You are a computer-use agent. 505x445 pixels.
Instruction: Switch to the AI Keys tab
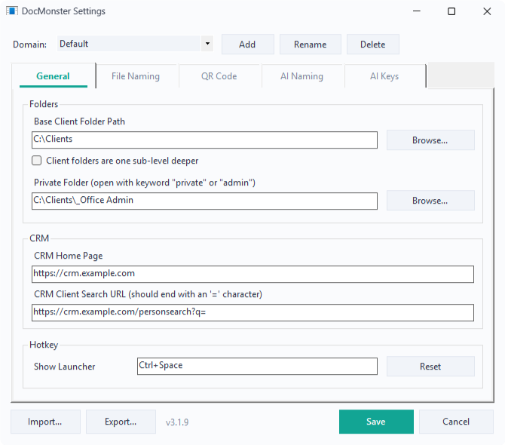[x=384, y=76]
